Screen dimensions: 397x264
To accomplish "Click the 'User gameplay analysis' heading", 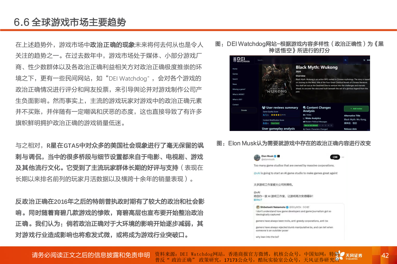I will click(x=278, y=129).
